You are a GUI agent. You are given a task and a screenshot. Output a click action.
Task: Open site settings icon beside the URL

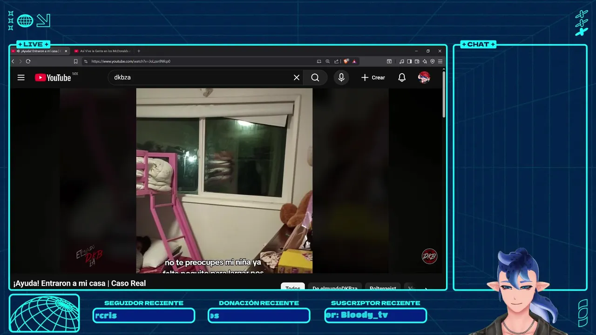(x=86, y=61)
